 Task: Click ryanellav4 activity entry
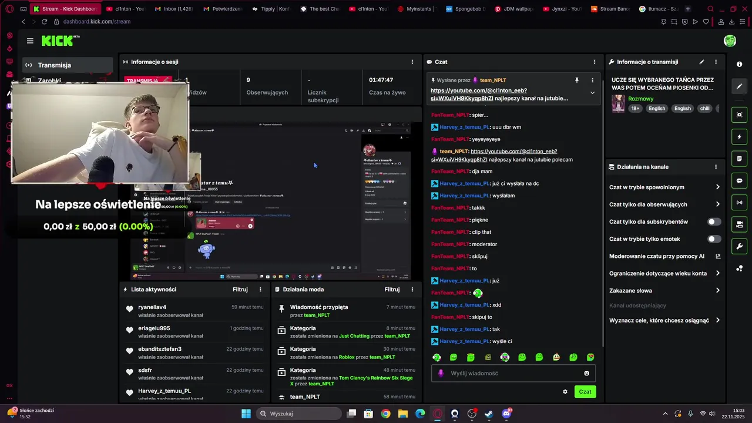(x=194, y=311)
